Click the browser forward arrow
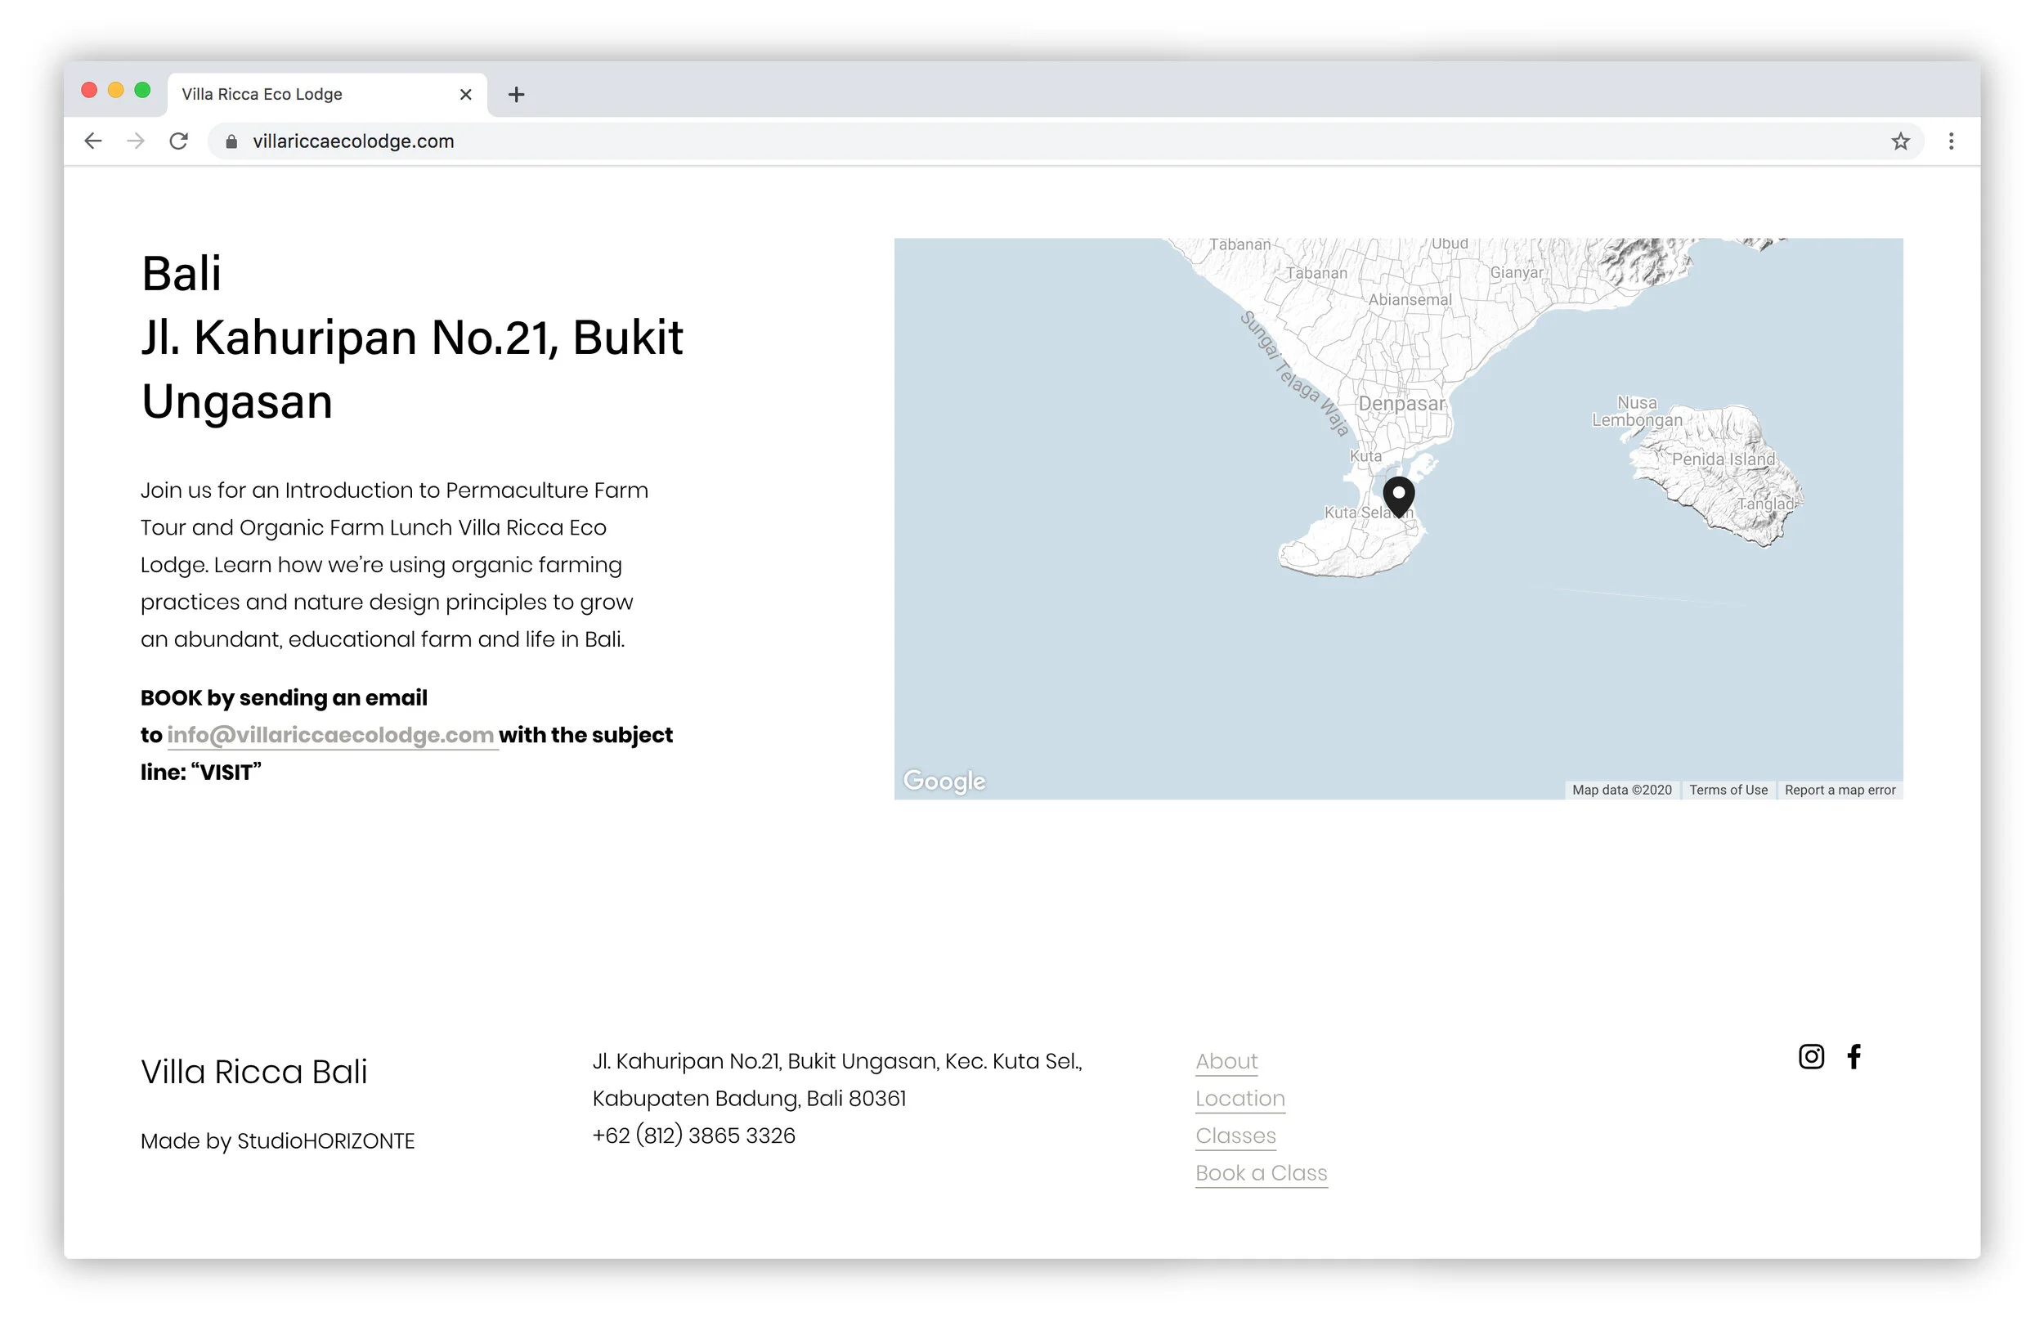 click(x=136, y=141)
